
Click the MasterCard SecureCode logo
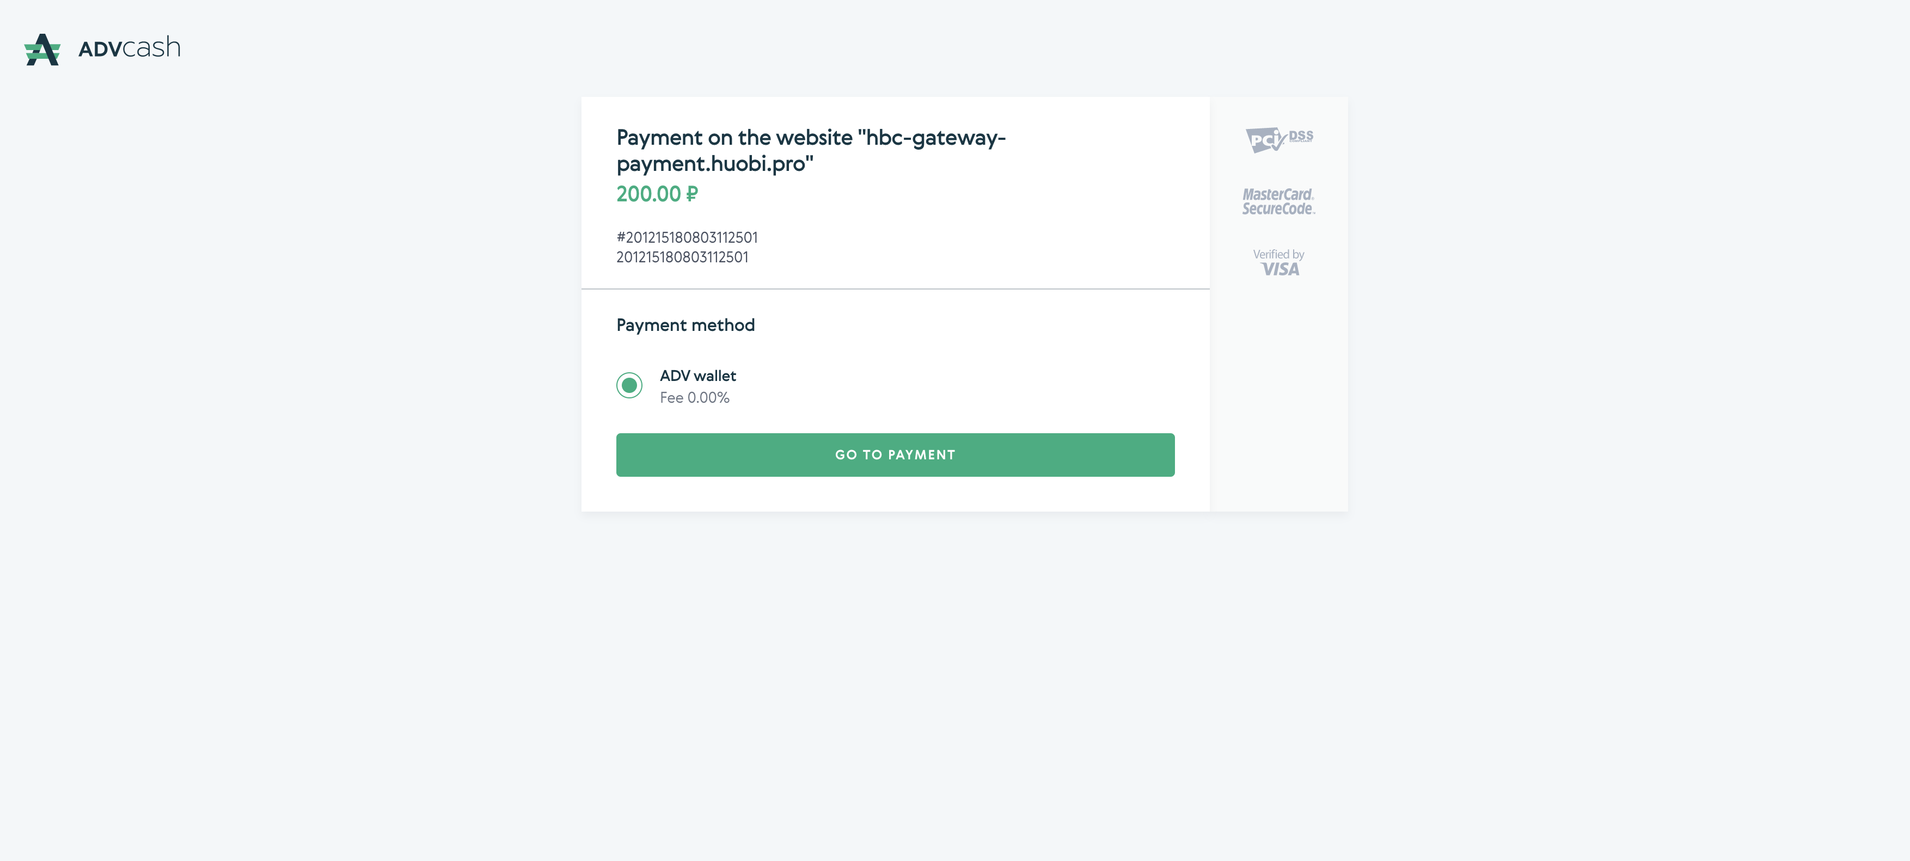1278,201
